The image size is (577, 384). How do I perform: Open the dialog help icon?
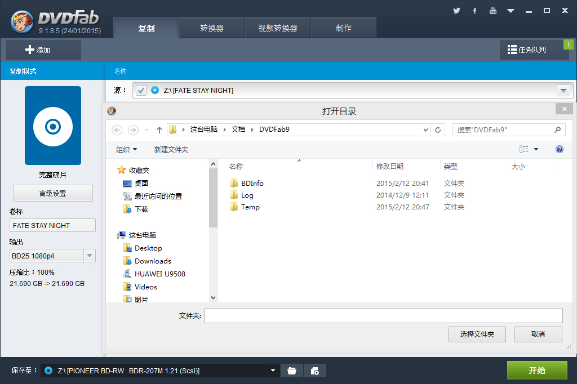point(560,149)
